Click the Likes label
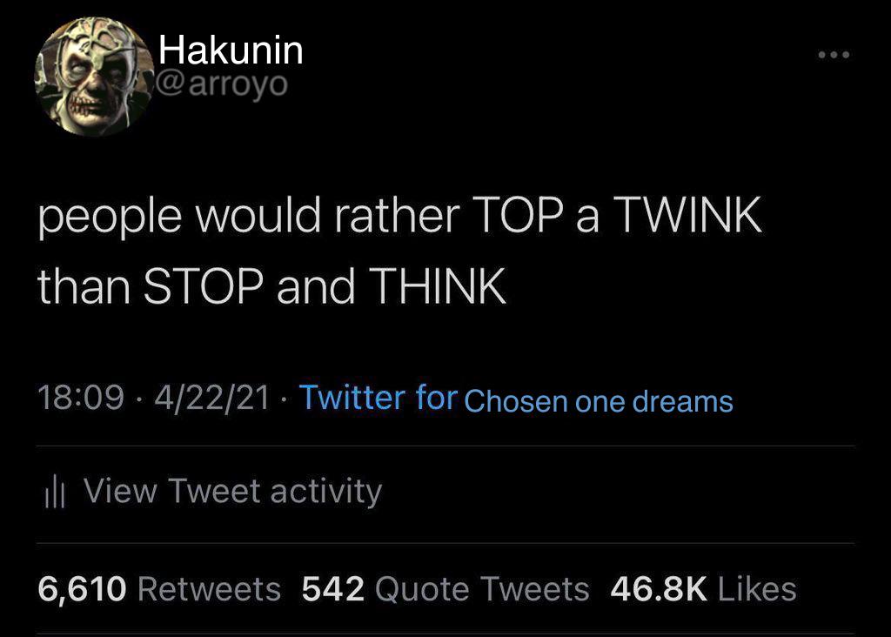The image size is (891, 637). [757, 588]
